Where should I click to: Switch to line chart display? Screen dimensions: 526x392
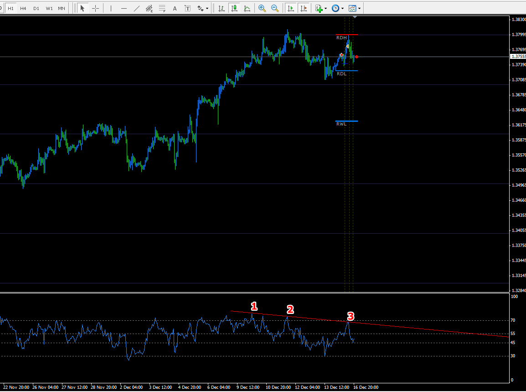[x=247, y=8]
